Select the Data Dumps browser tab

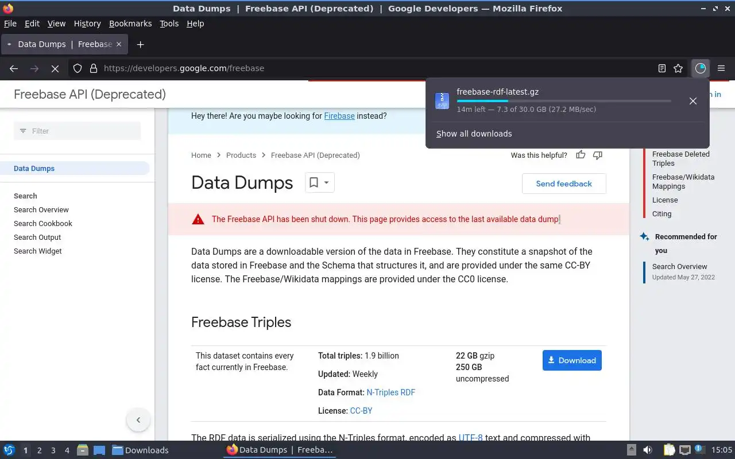[x=63, y=44]
